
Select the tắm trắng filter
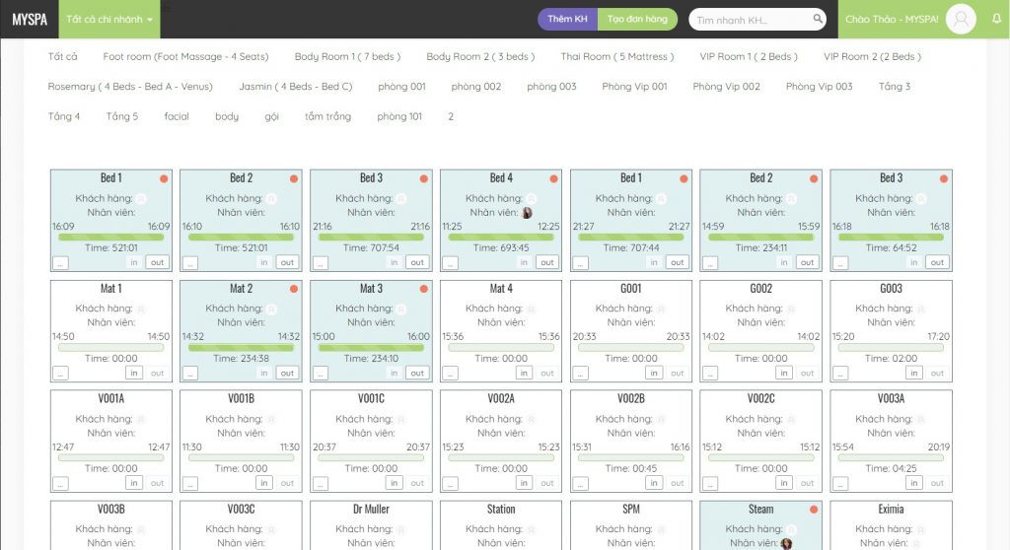click(327, 116)
